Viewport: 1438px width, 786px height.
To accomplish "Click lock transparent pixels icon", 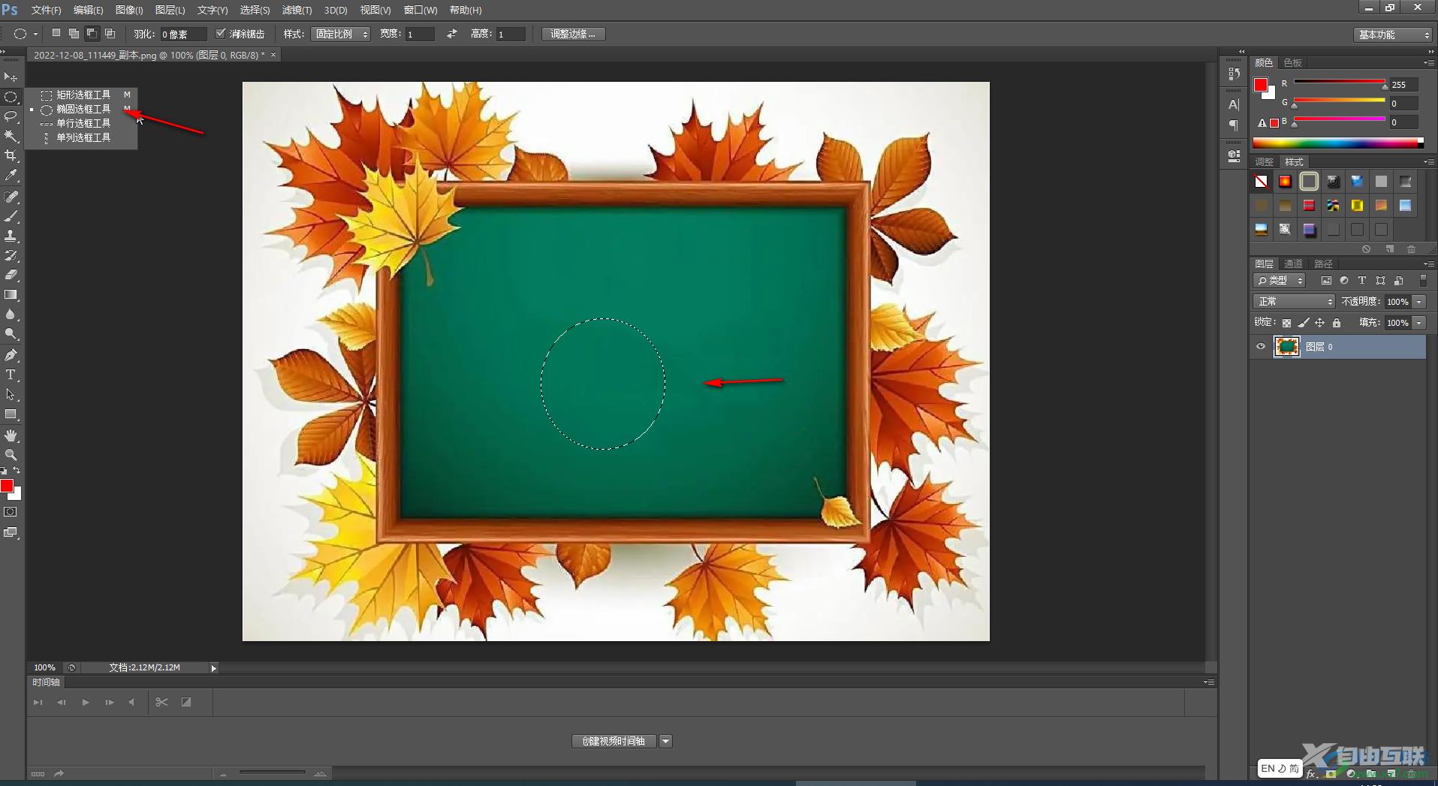I will click(1286, 323).
